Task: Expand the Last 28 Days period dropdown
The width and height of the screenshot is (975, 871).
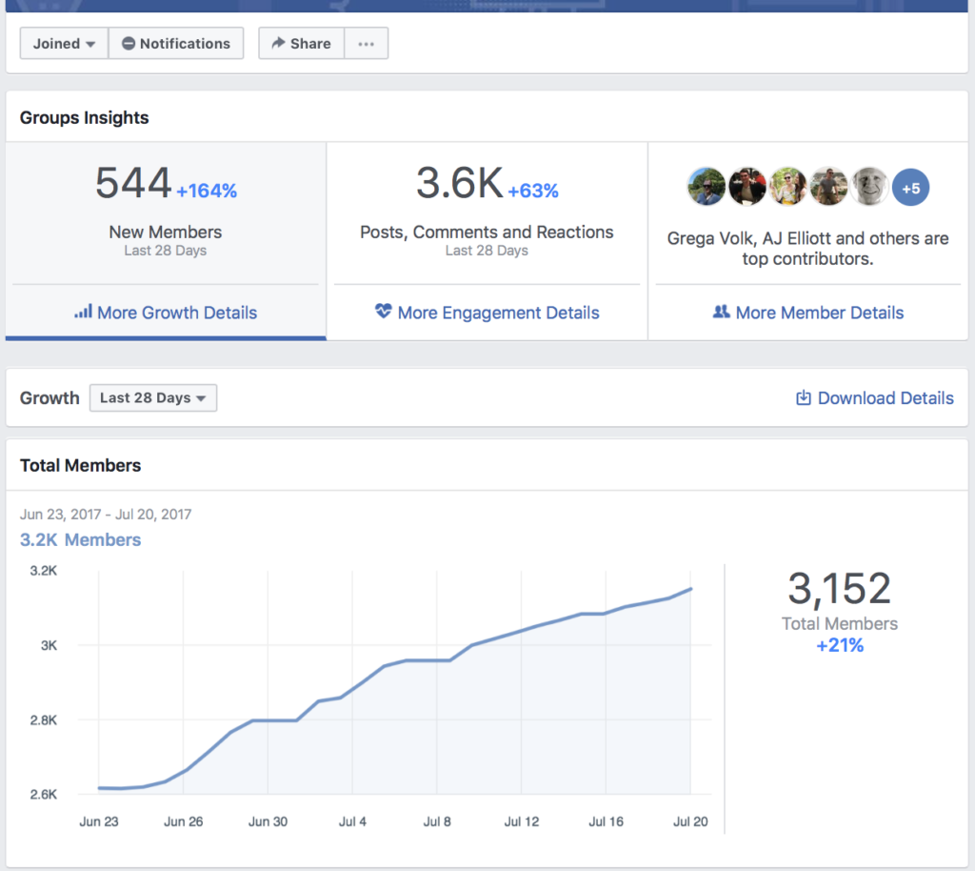Action: tap(153, 398)
